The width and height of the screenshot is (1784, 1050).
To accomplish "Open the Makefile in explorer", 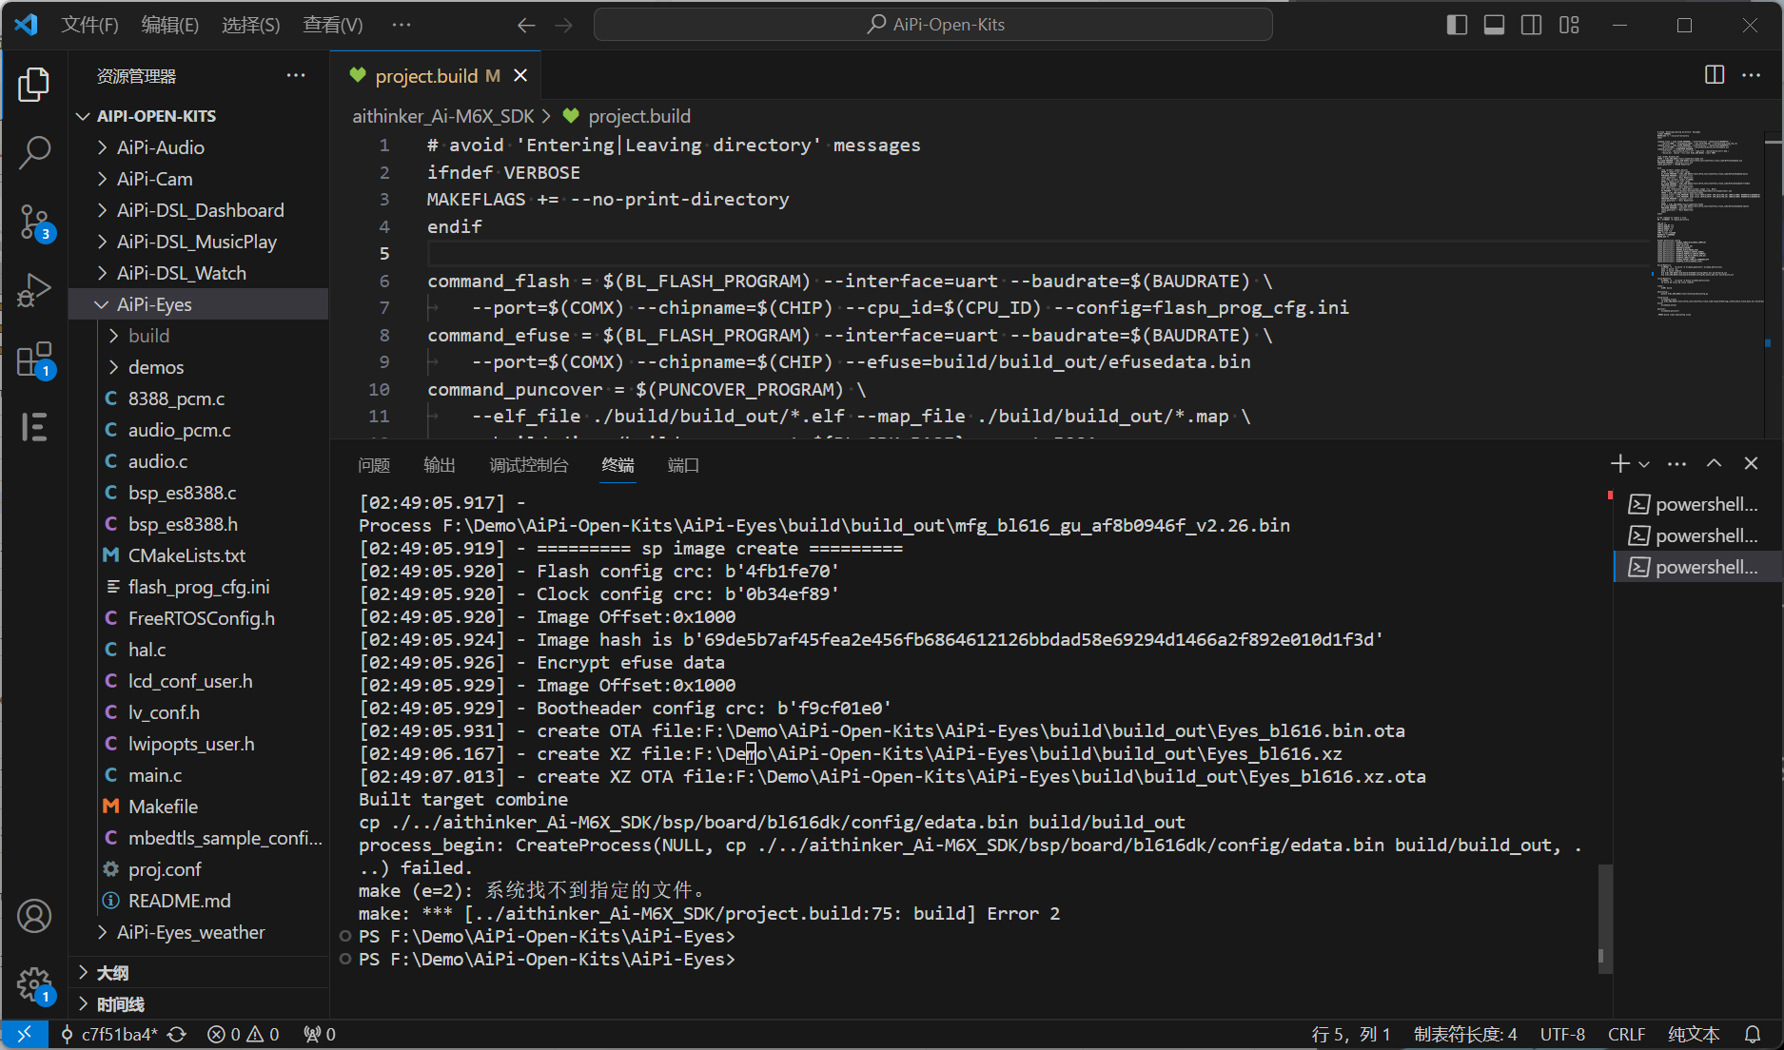I will [164, 807].
